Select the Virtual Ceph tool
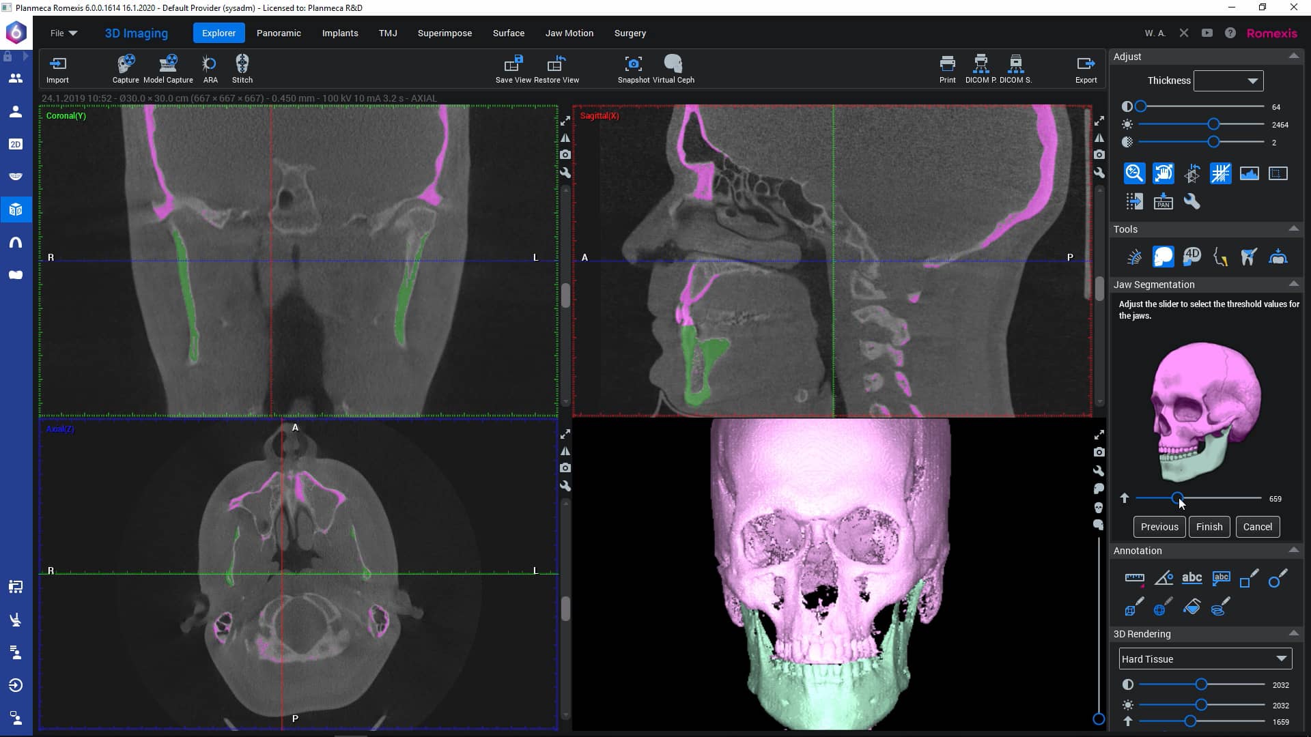The image size is (1311, 737). (x=673, y=68)
